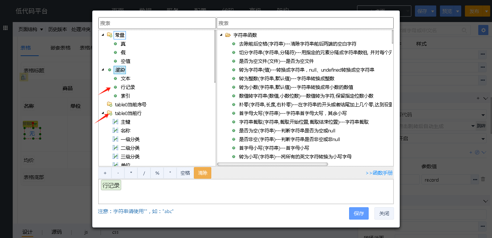Click the apps grid icon in left sidebar
This screenshot has height=238, width=492.
(x=5, y=28)
